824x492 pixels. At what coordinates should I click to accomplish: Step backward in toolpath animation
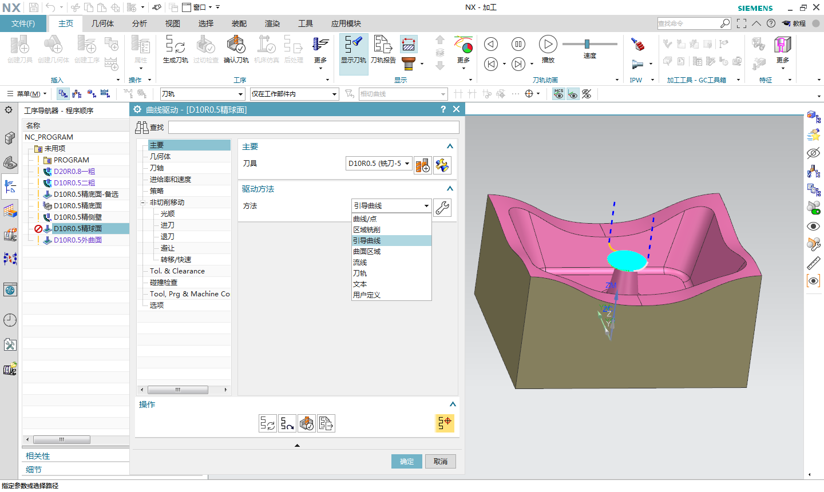tap(491, 64)
